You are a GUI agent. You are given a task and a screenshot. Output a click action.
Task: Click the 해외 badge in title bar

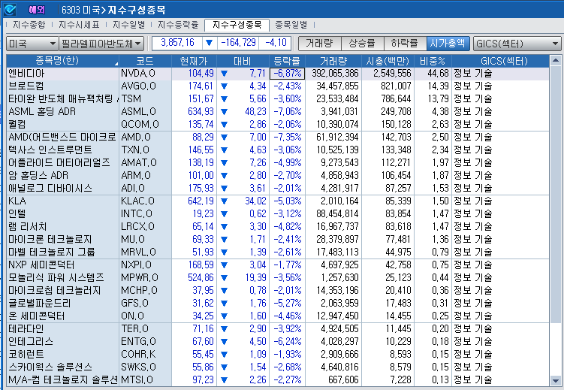[x=36, y=10]
